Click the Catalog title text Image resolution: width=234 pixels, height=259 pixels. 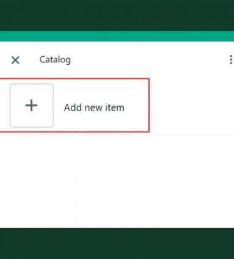click(55, 60)
